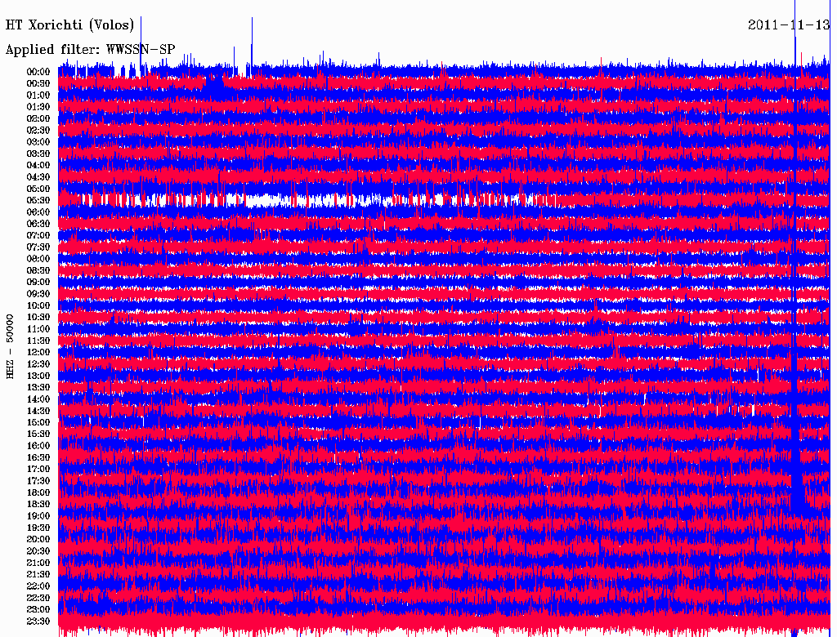
Task: Select the 15:00 time label
Action: 38,422
